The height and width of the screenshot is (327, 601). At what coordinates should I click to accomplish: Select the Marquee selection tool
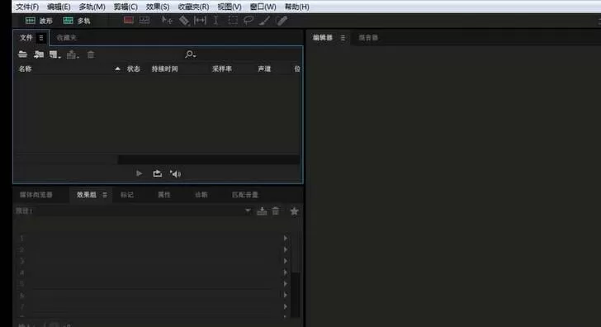233,21
